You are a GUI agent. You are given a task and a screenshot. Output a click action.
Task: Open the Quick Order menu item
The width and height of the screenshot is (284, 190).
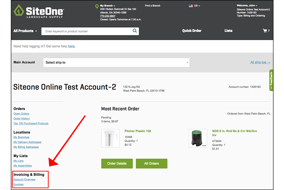tap(192, 31)
